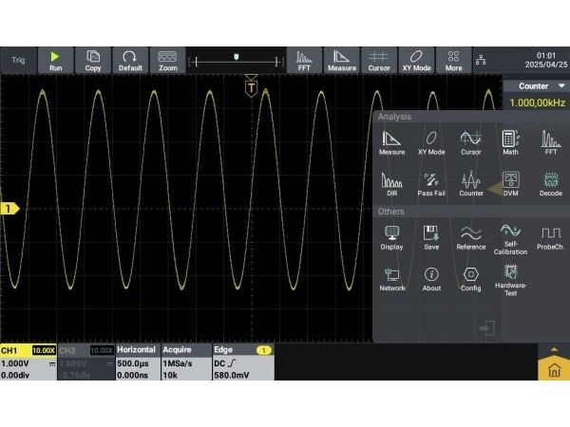Open the DIR analysis tool

tap(391, 184)
